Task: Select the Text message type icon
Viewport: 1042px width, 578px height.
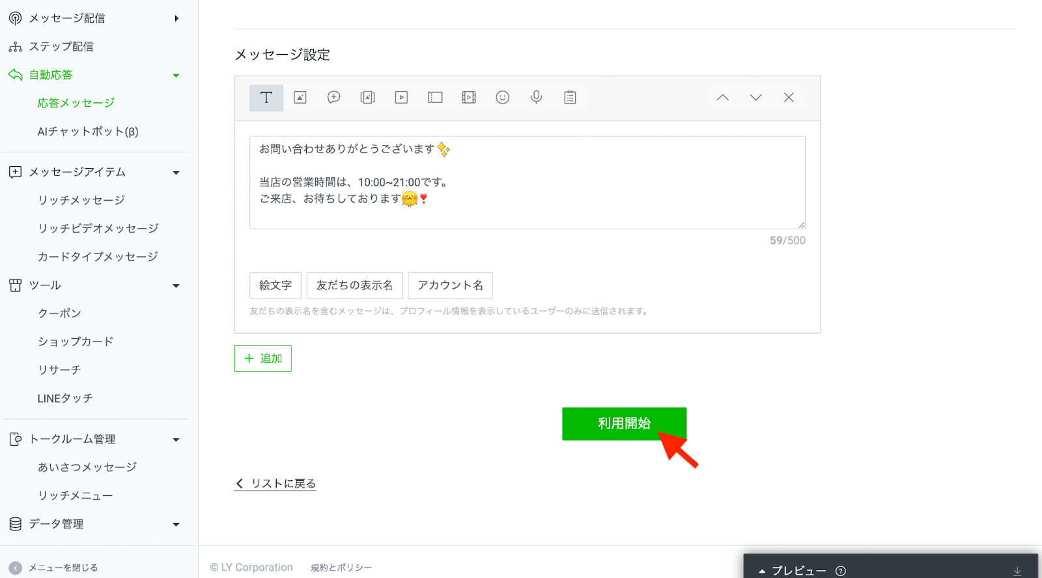Action: (x=266, y=98)
